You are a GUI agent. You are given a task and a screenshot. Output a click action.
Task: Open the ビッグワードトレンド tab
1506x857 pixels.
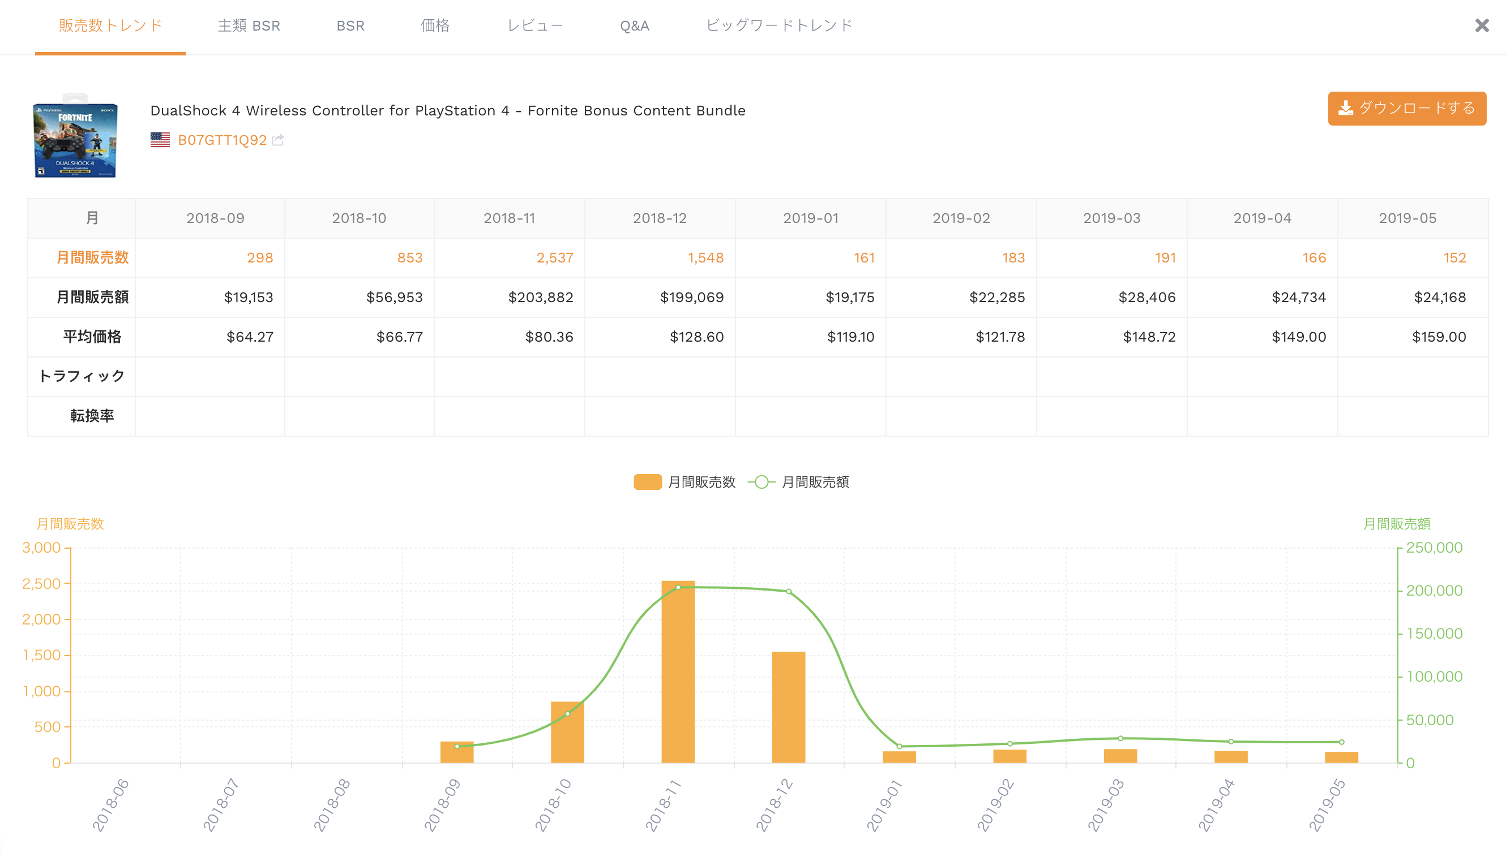[x=779, y=26]
